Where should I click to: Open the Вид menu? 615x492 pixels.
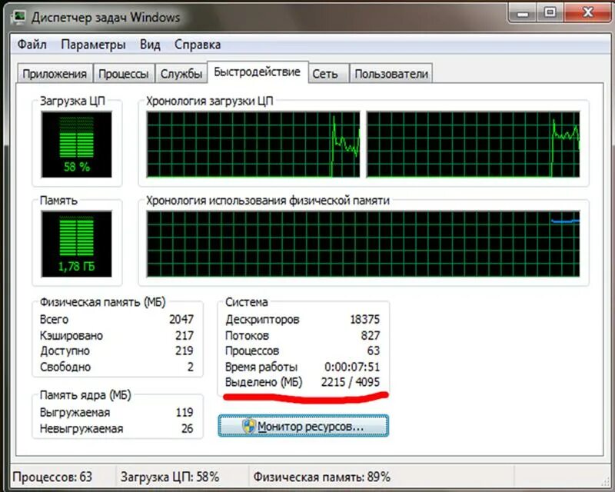(x=150, y=45)
